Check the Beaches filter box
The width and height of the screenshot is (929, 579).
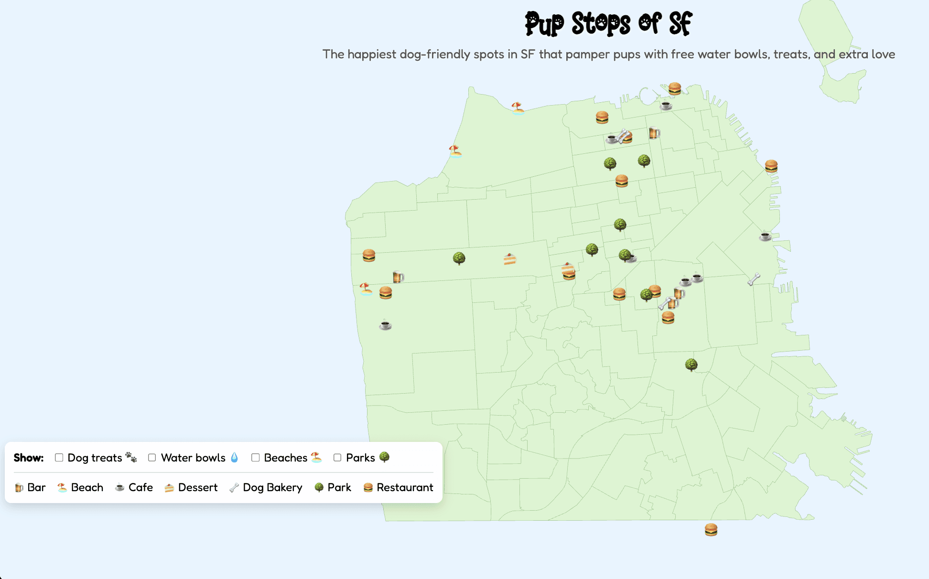pos(256,458)
